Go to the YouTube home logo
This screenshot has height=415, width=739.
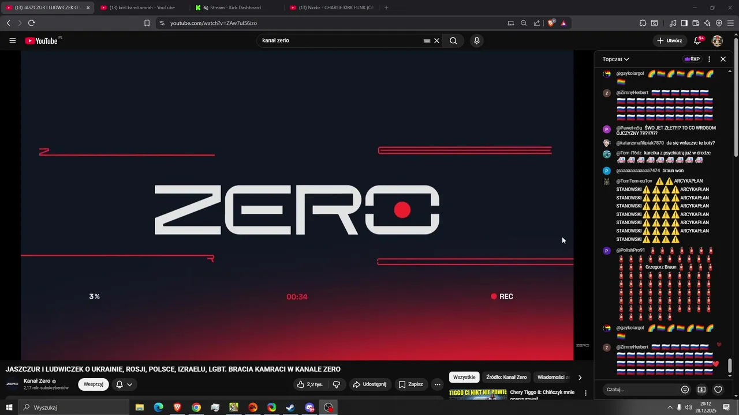coord(42,41)
